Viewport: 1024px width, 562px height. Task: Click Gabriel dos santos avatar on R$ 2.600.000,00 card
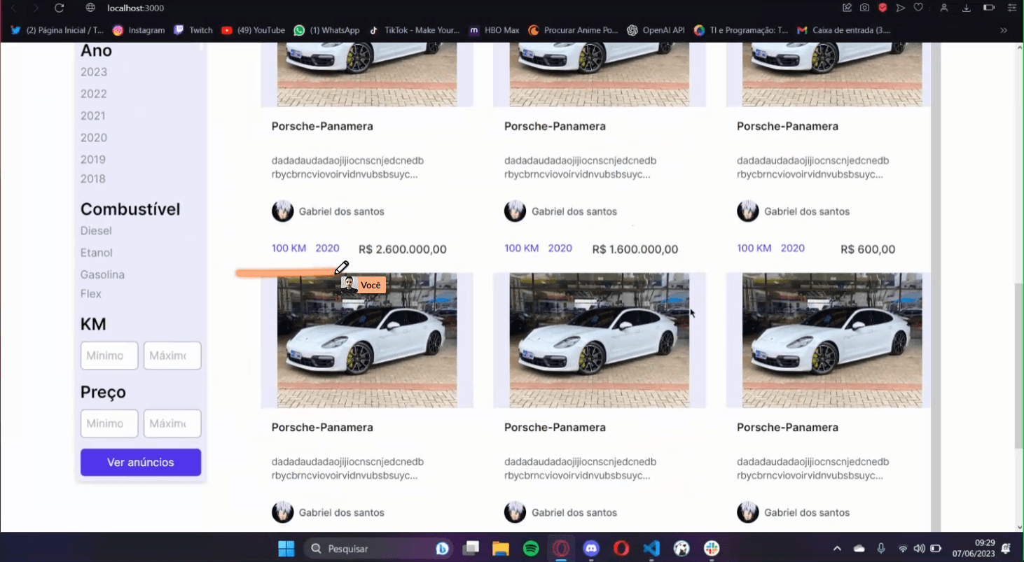pyautogui.click(x=283, y=211)
